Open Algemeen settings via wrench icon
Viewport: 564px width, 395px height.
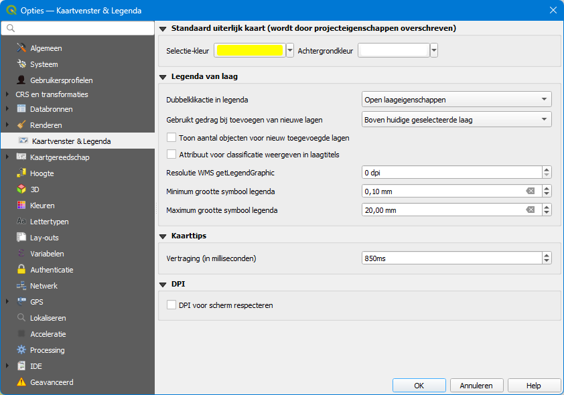click(21, 48)
